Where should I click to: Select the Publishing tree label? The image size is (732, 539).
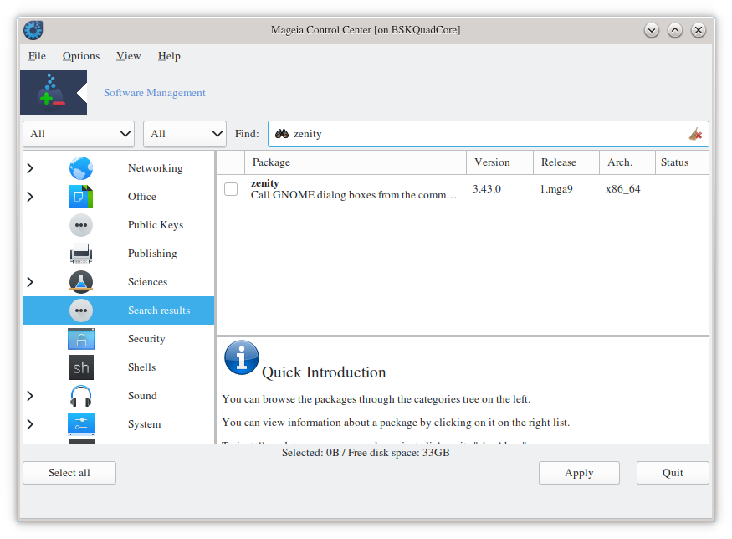click(x=152, y=254)
